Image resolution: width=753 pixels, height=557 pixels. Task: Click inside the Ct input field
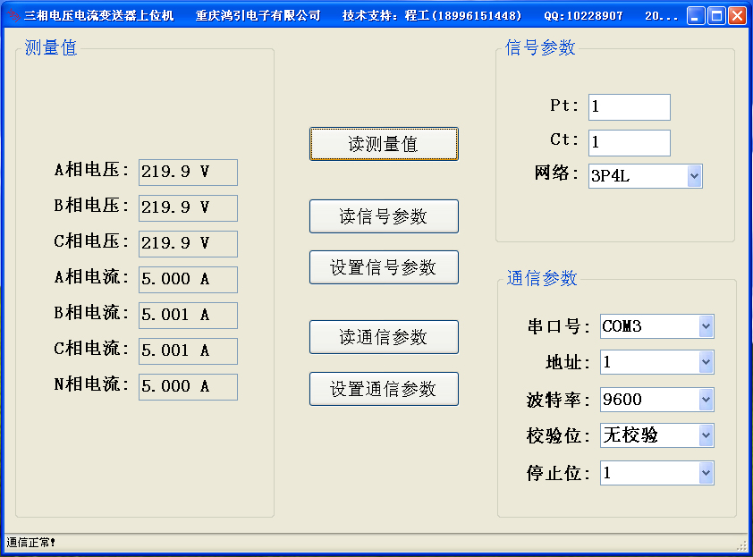(629, 142)
